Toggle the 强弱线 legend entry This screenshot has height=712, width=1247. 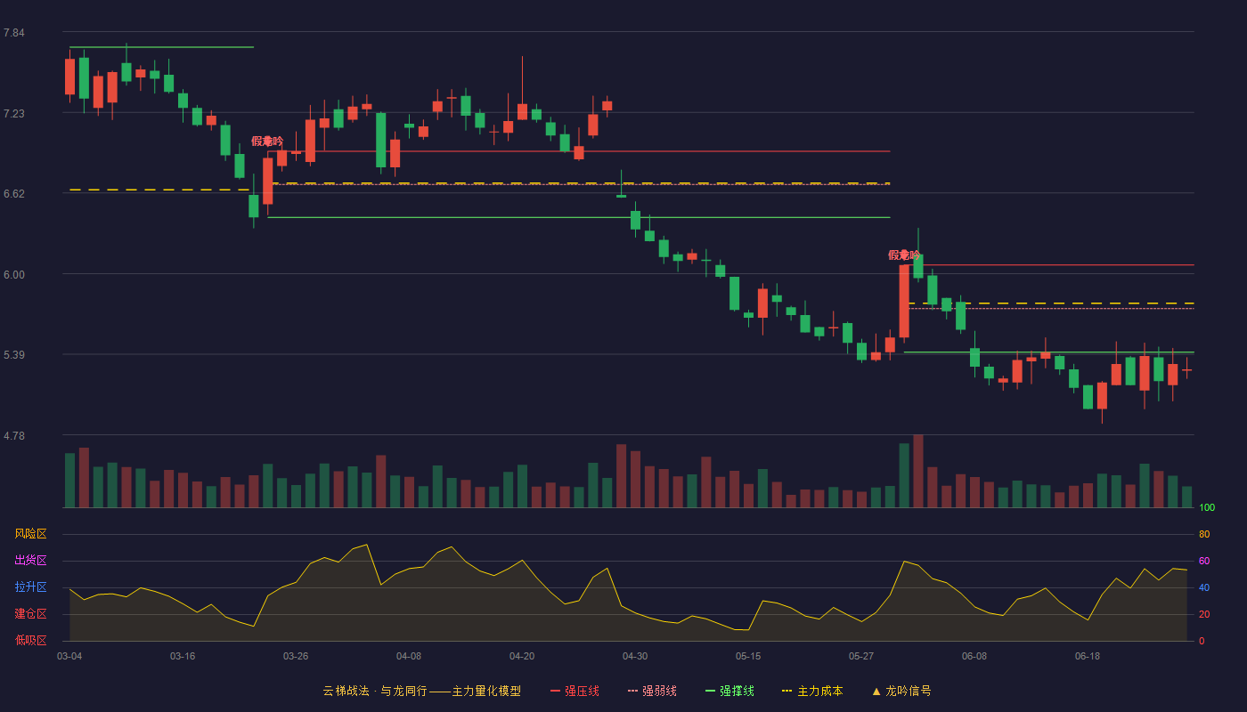(652, 691)
